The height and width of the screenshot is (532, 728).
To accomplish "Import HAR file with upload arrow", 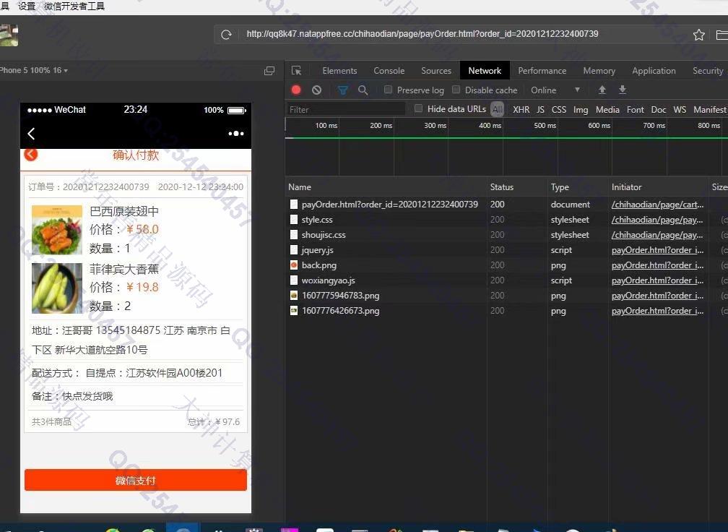I will 602,90.
